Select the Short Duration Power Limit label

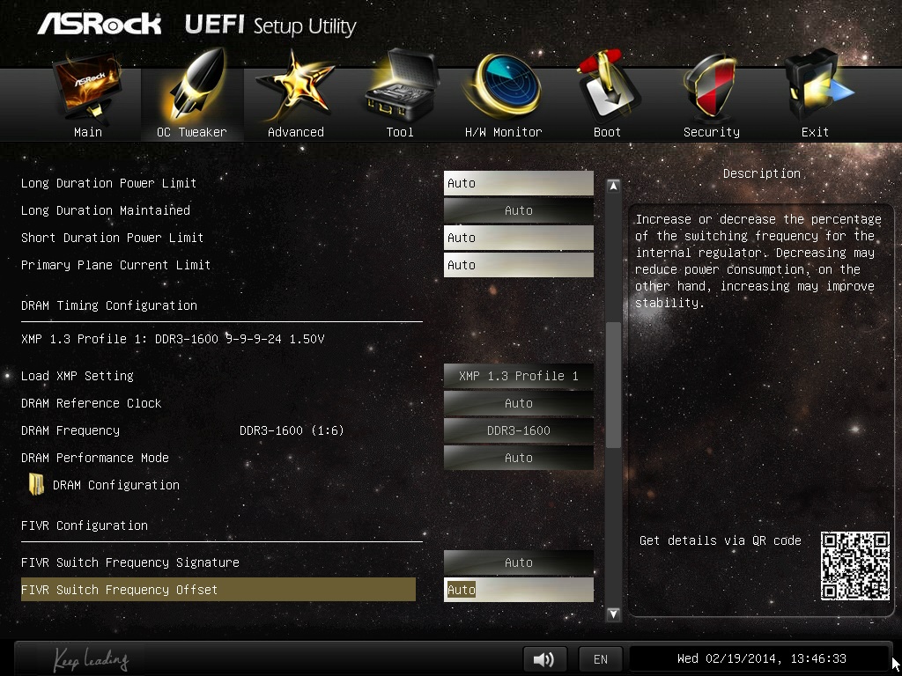(112, 238)
